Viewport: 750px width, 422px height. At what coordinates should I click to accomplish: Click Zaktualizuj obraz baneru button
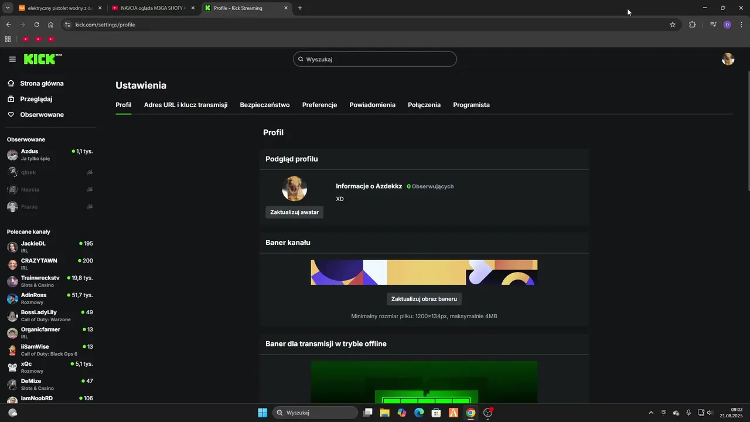(x=424, y=299)
